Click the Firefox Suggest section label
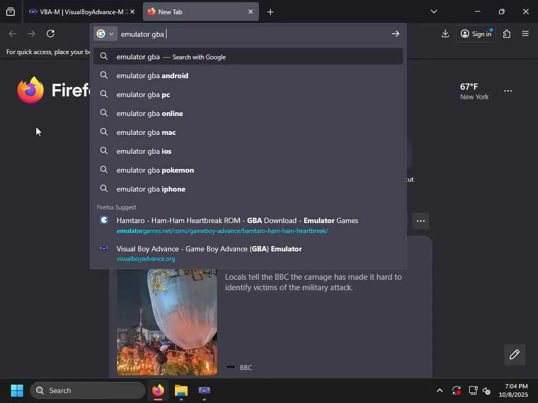The width and height of the screenshot is (538, 403). point(116,207)
